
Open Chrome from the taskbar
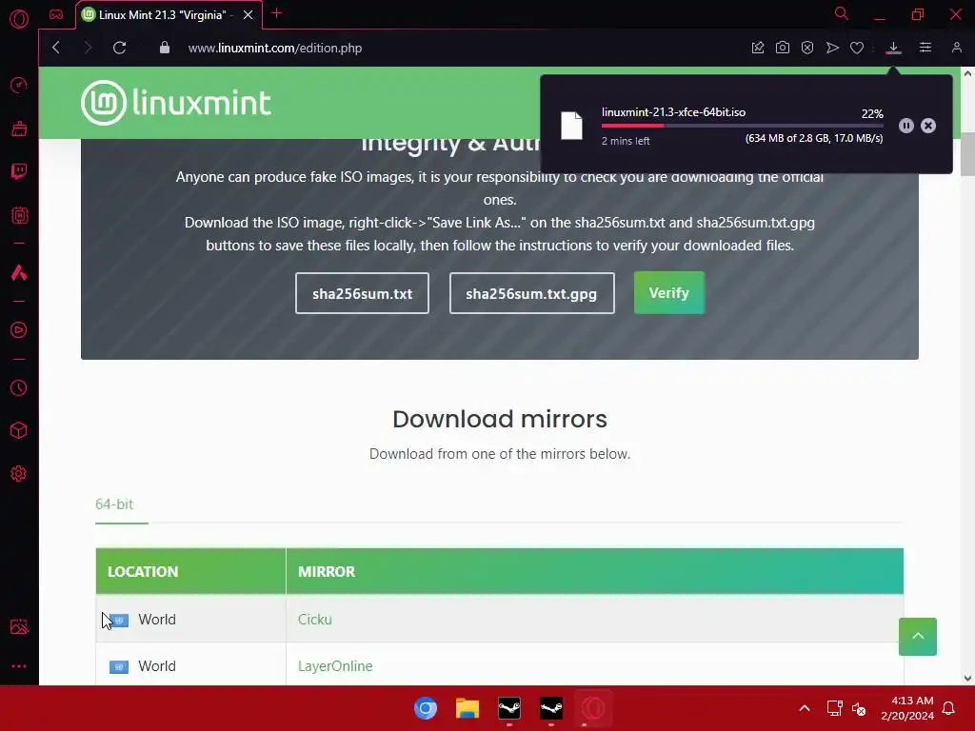click(426, 708)
